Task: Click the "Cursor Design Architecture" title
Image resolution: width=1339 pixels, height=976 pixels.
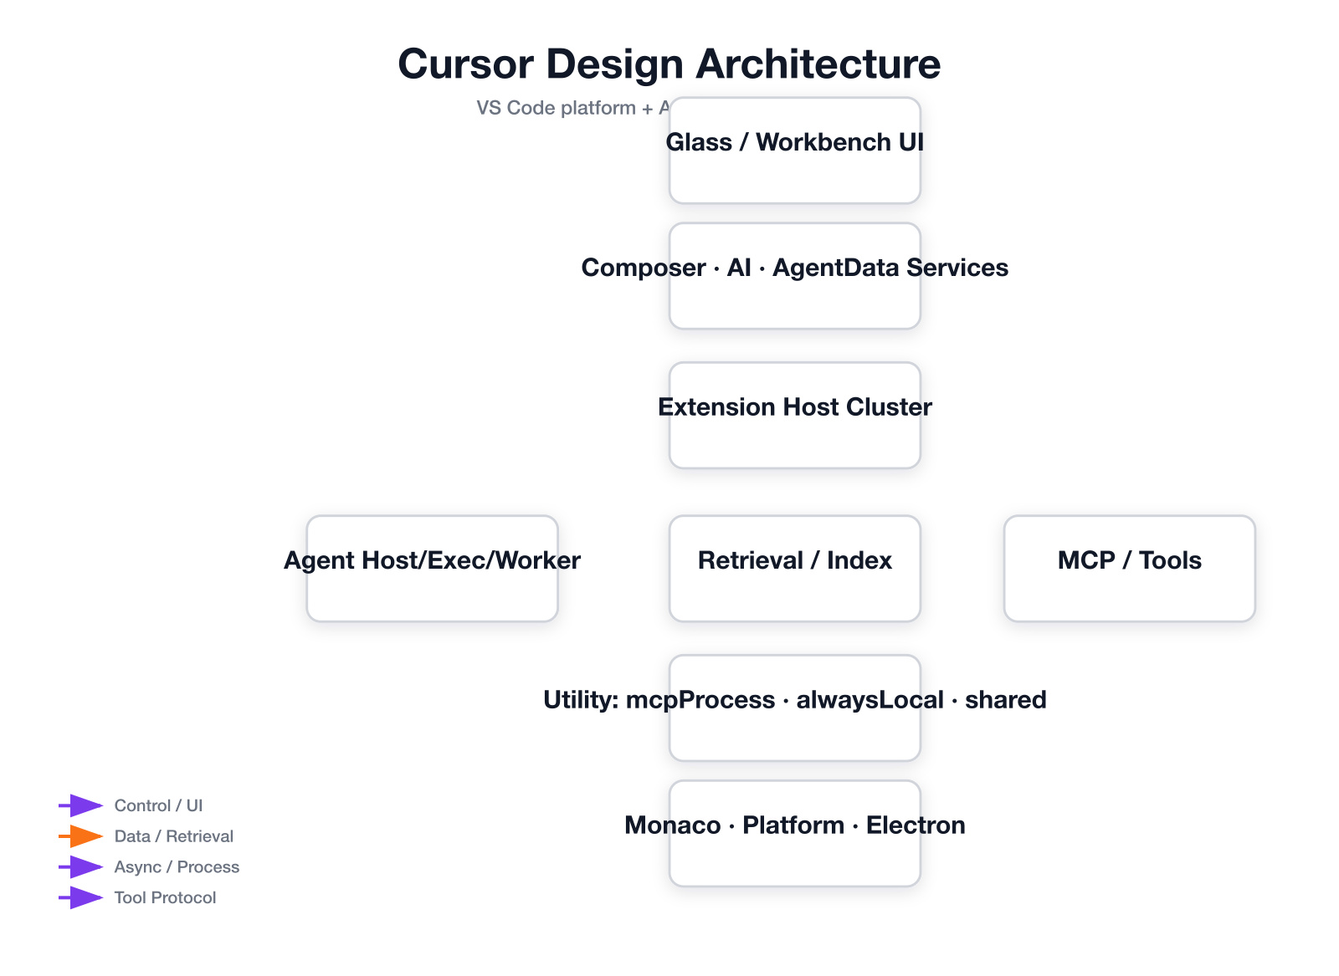Action: (x=669, y=64)
